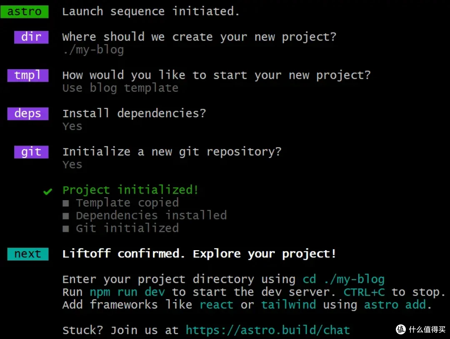The width and height of the screenshot is (450, 339).
Task: Click the purple dir label badge
Action: [x=31, y=37]
